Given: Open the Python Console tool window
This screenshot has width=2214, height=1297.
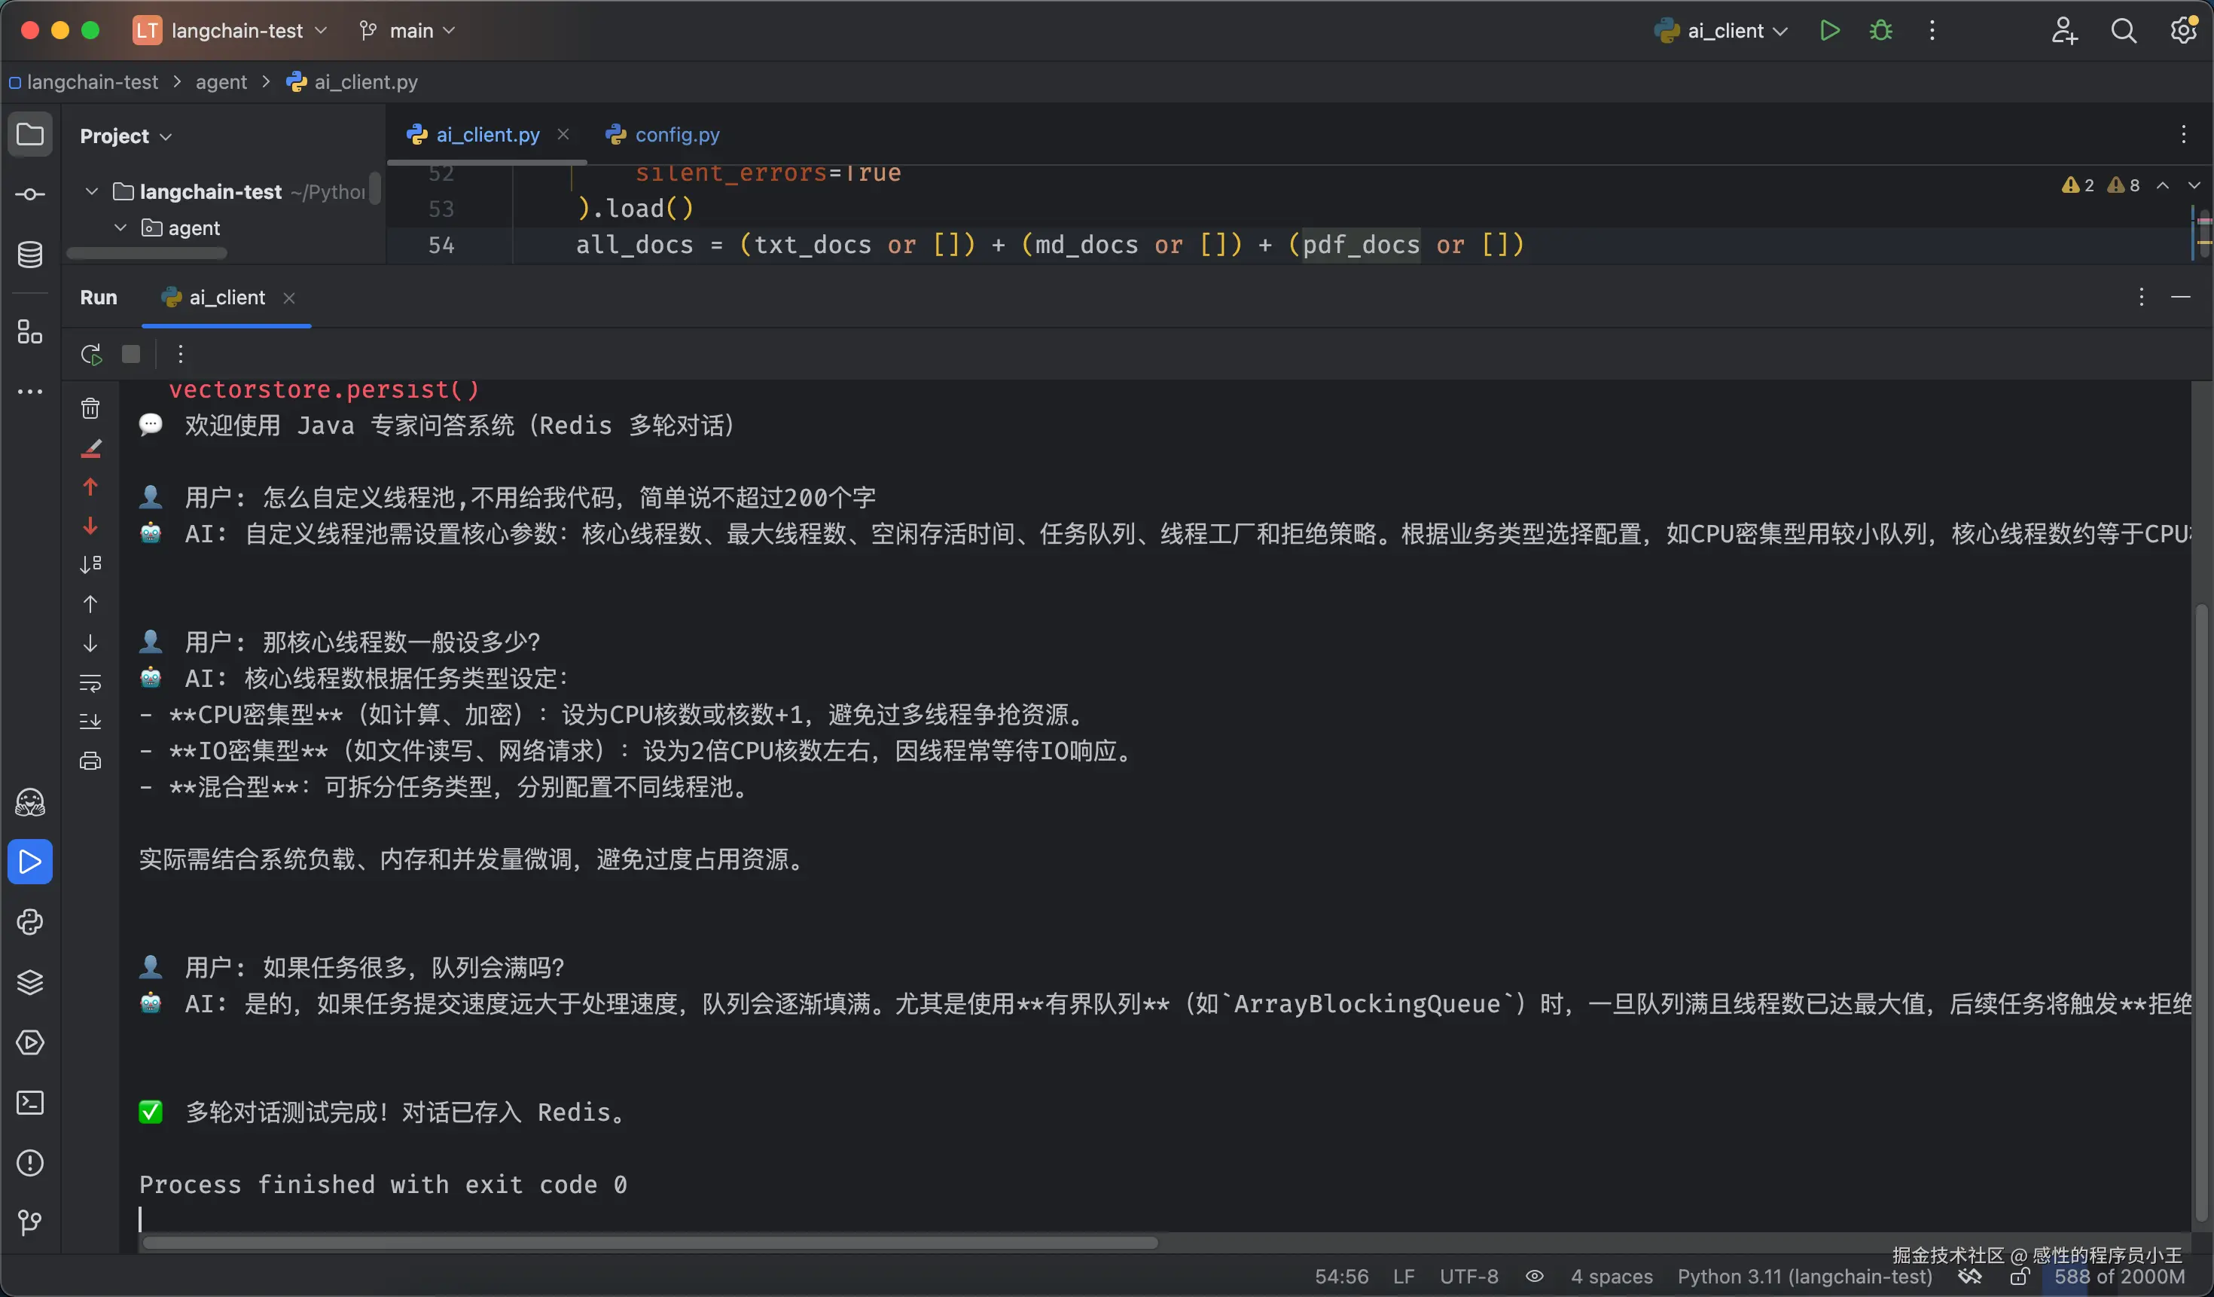Looking at the screenshot, I should (30, 922).
